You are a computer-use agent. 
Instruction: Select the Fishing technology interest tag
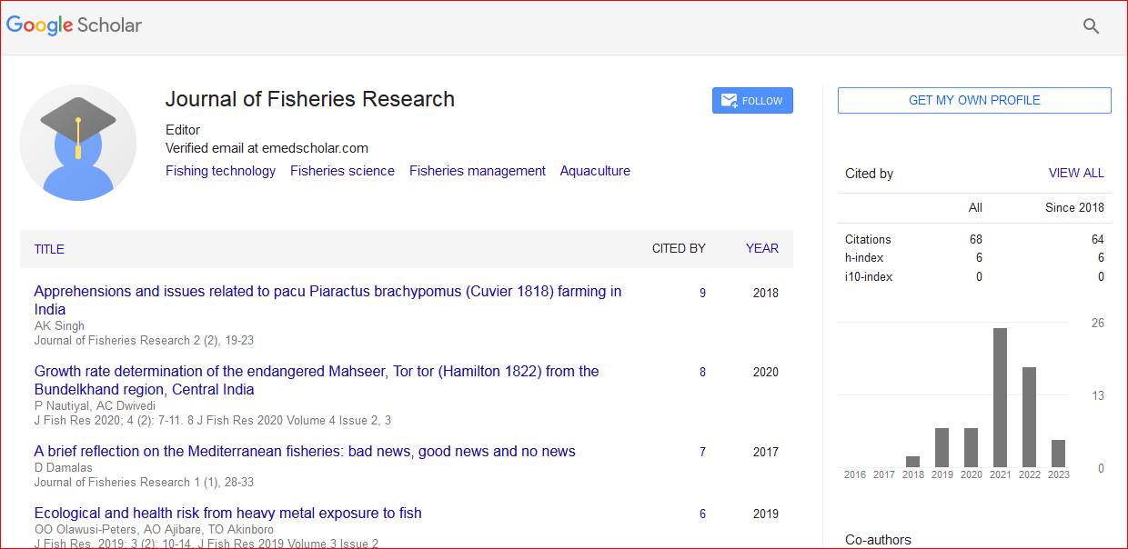point(220,171)
